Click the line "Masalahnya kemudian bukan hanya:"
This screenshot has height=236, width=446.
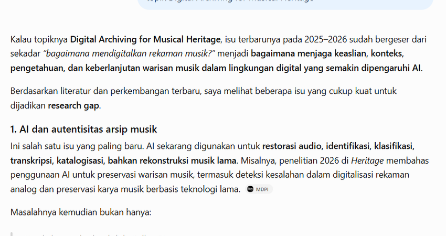coord(81,212)
